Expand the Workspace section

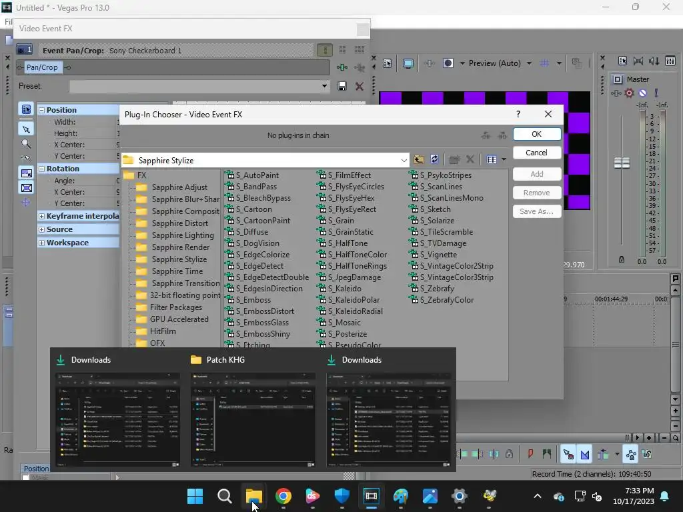(42, 243)
